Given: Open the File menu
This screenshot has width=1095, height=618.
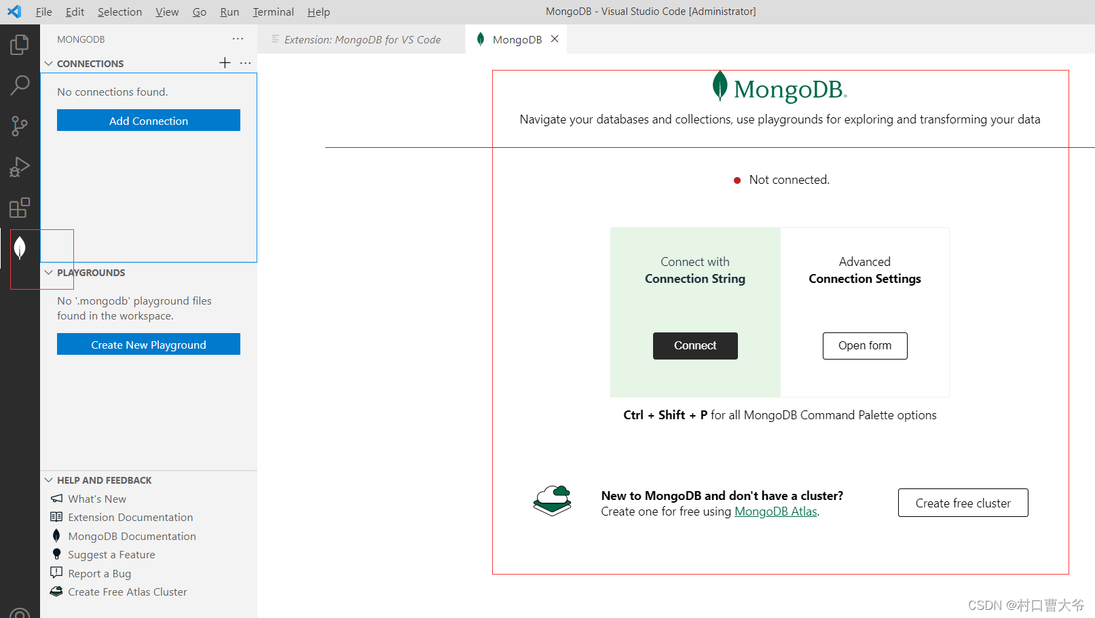Looking at the screenshot, I should [43, 12].
